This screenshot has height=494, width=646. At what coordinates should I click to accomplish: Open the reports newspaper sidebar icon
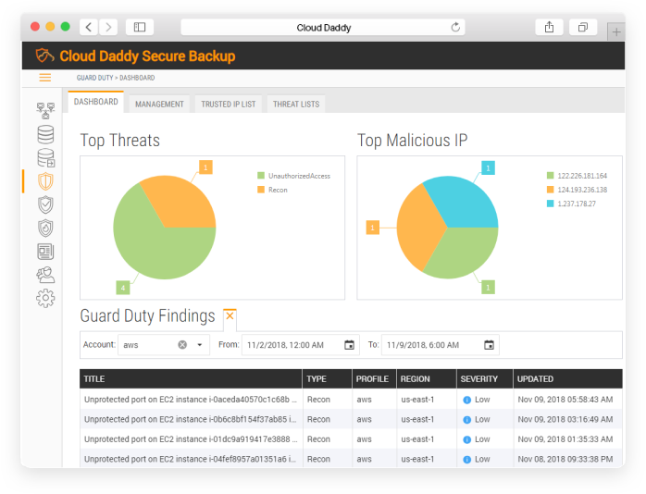45,252
